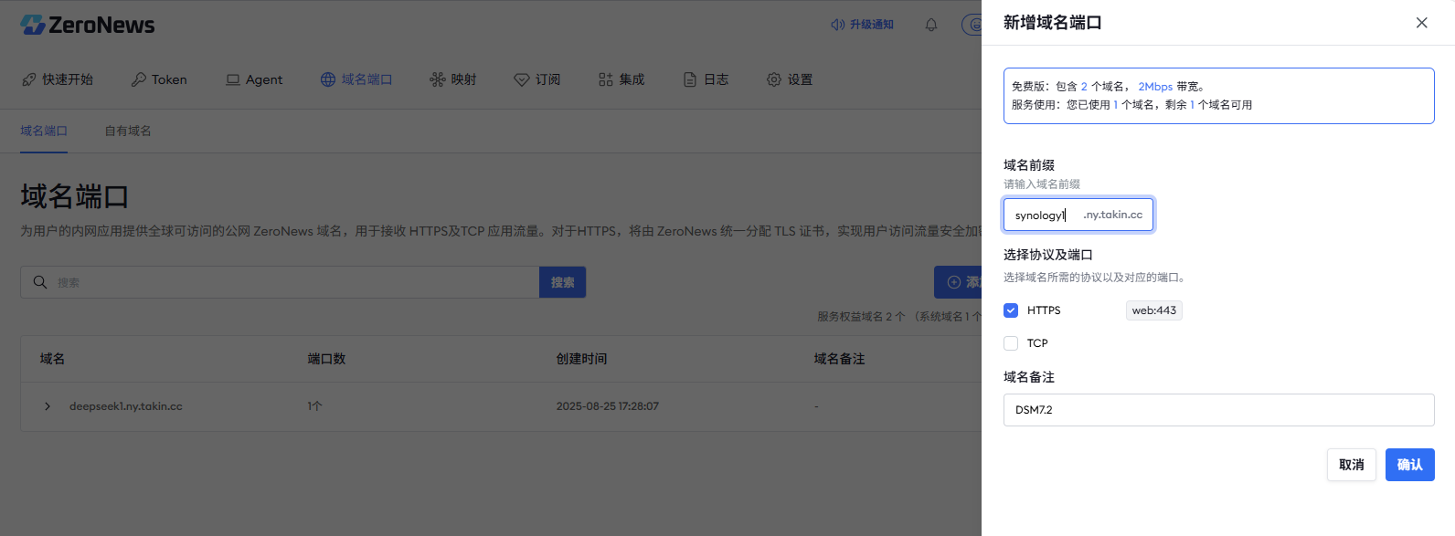Open the Quick Start rocket icon
The image size is (1455, 536).
(x=29, y=79)
